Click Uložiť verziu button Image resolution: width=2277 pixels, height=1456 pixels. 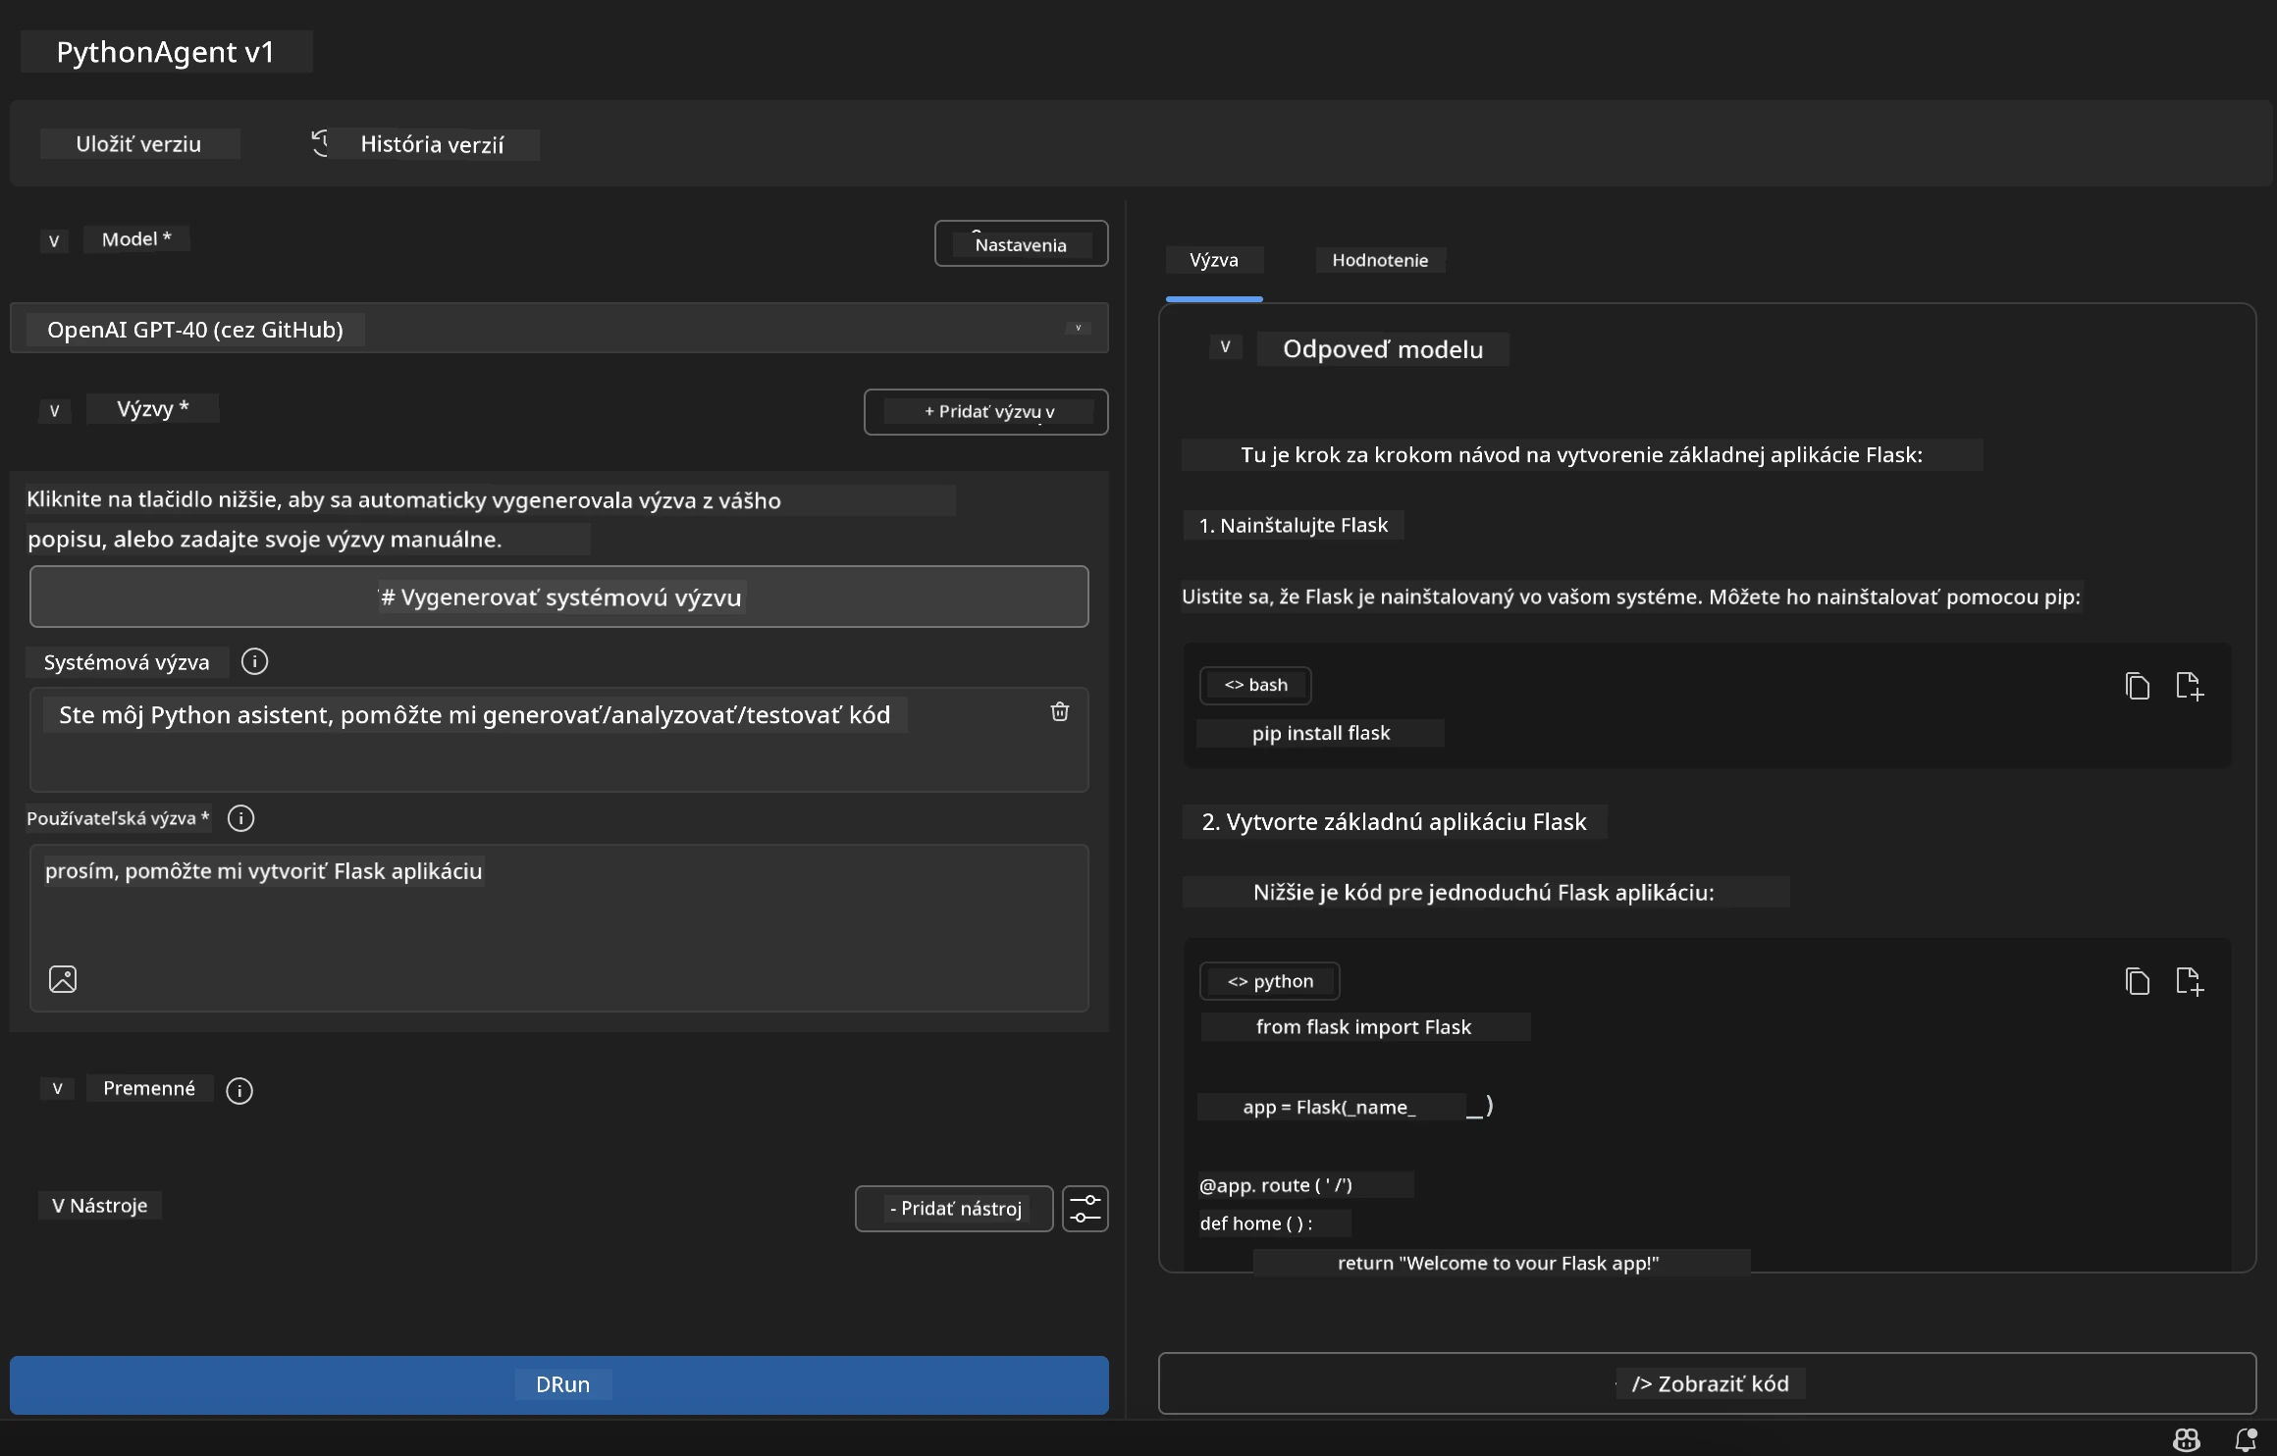[x=139, y=144]
